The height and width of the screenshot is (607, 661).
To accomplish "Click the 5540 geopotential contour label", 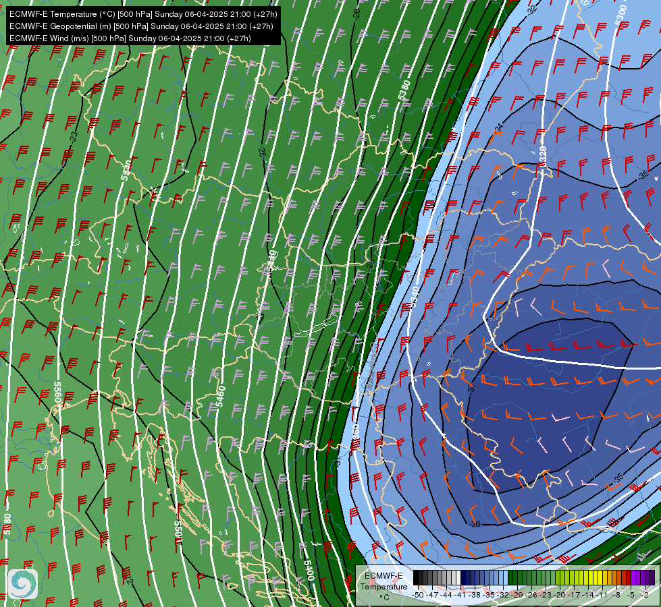I will pos(126,170).
